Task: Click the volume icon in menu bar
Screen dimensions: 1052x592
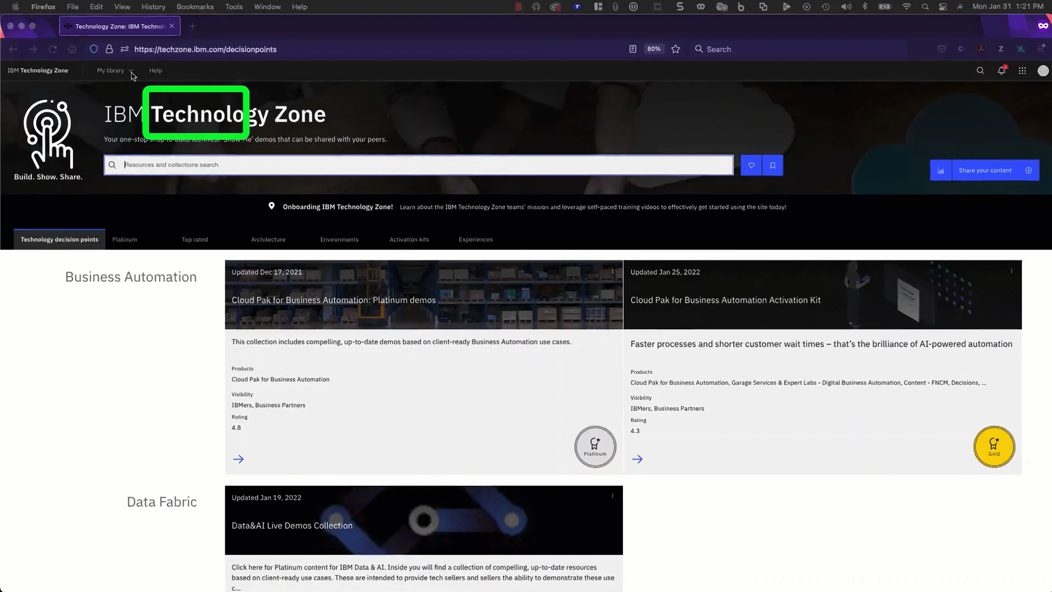Action: click(846, 7)
